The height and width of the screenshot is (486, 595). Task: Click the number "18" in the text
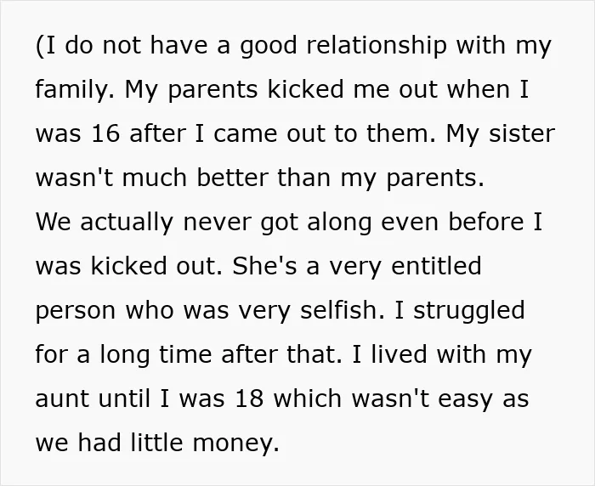(x=249, y=398)
